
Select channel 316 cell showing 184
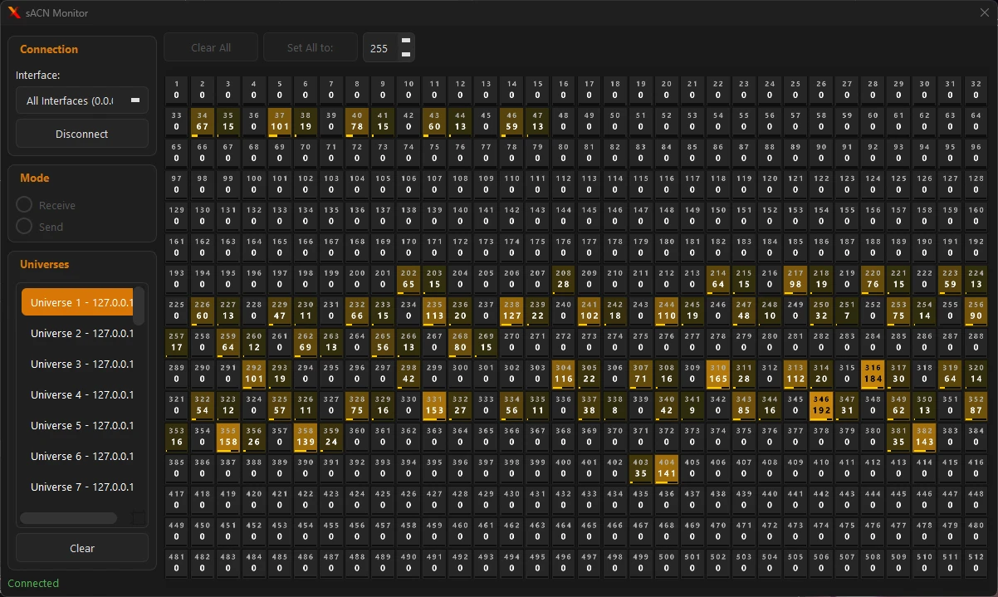(873, 374)
